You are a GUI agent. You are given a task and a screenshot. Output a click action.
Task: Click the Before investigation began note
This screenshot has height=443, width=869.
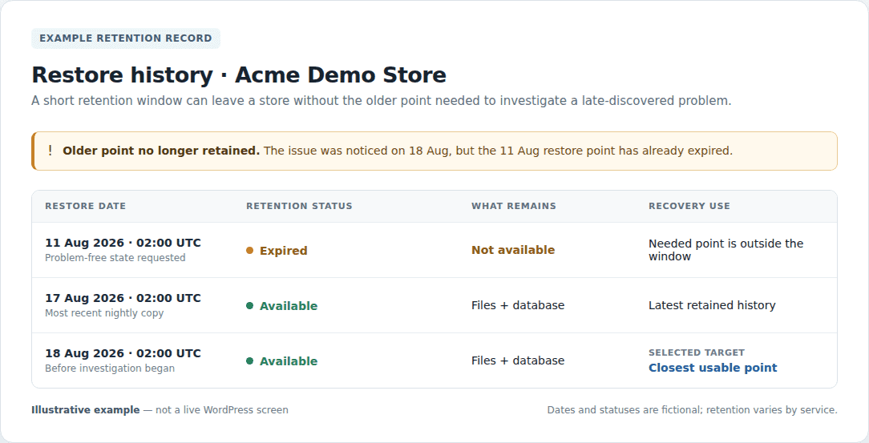click(110, 368)
